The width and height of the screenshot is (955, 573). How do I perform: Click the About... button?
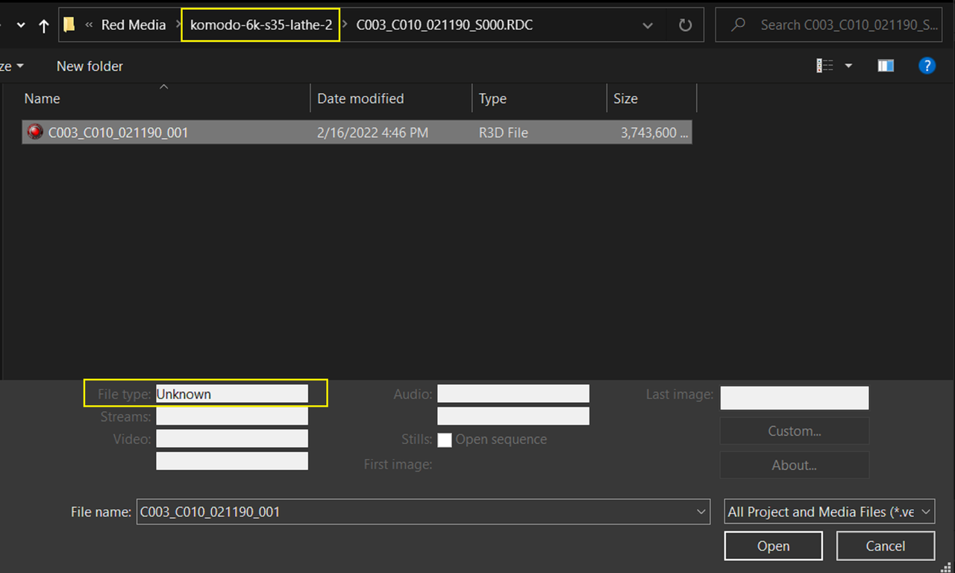795,465
